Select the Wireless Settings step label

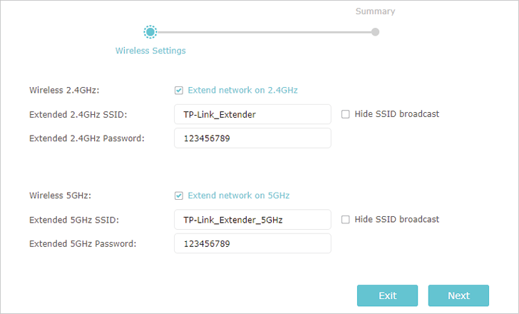150,51
